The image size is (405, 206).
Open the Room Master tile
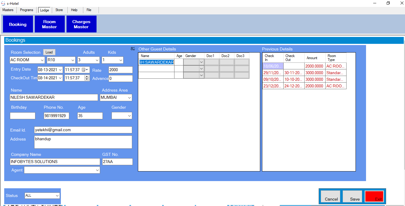coord(49,24)
